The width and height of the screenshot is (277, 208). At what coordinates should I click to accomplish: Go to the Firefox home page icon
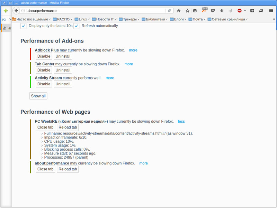pyautogui.click(x=179, y=11)
